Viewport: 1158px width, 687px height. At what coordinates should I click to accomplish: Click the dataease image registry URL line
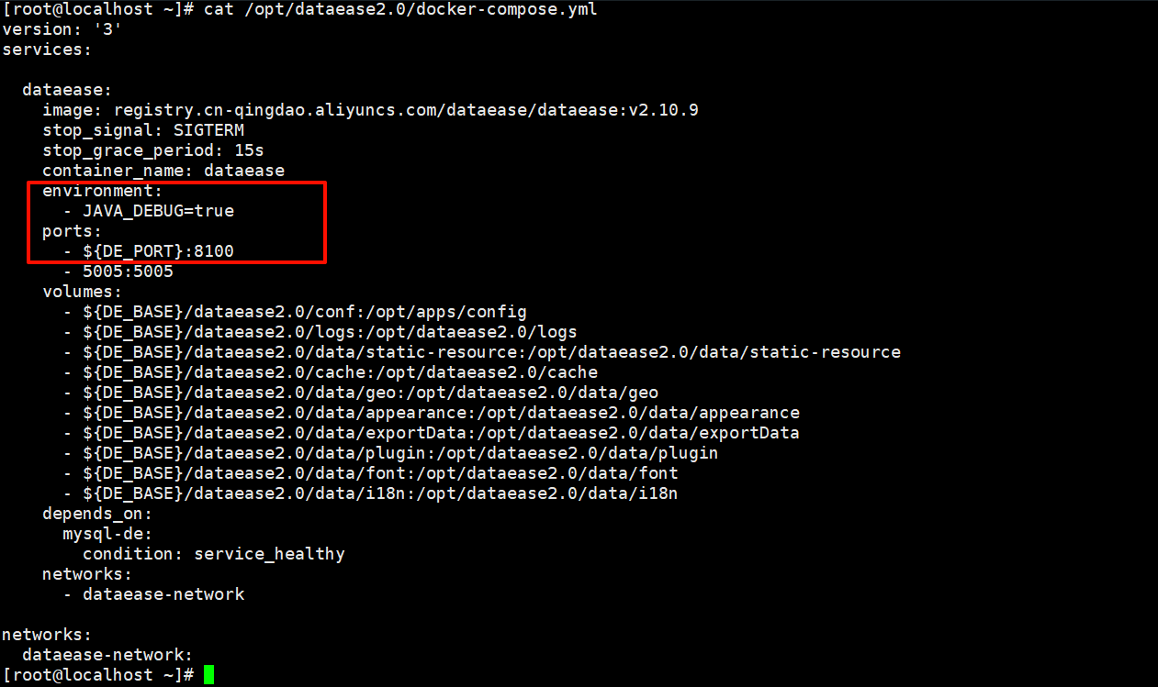[370, 110]
